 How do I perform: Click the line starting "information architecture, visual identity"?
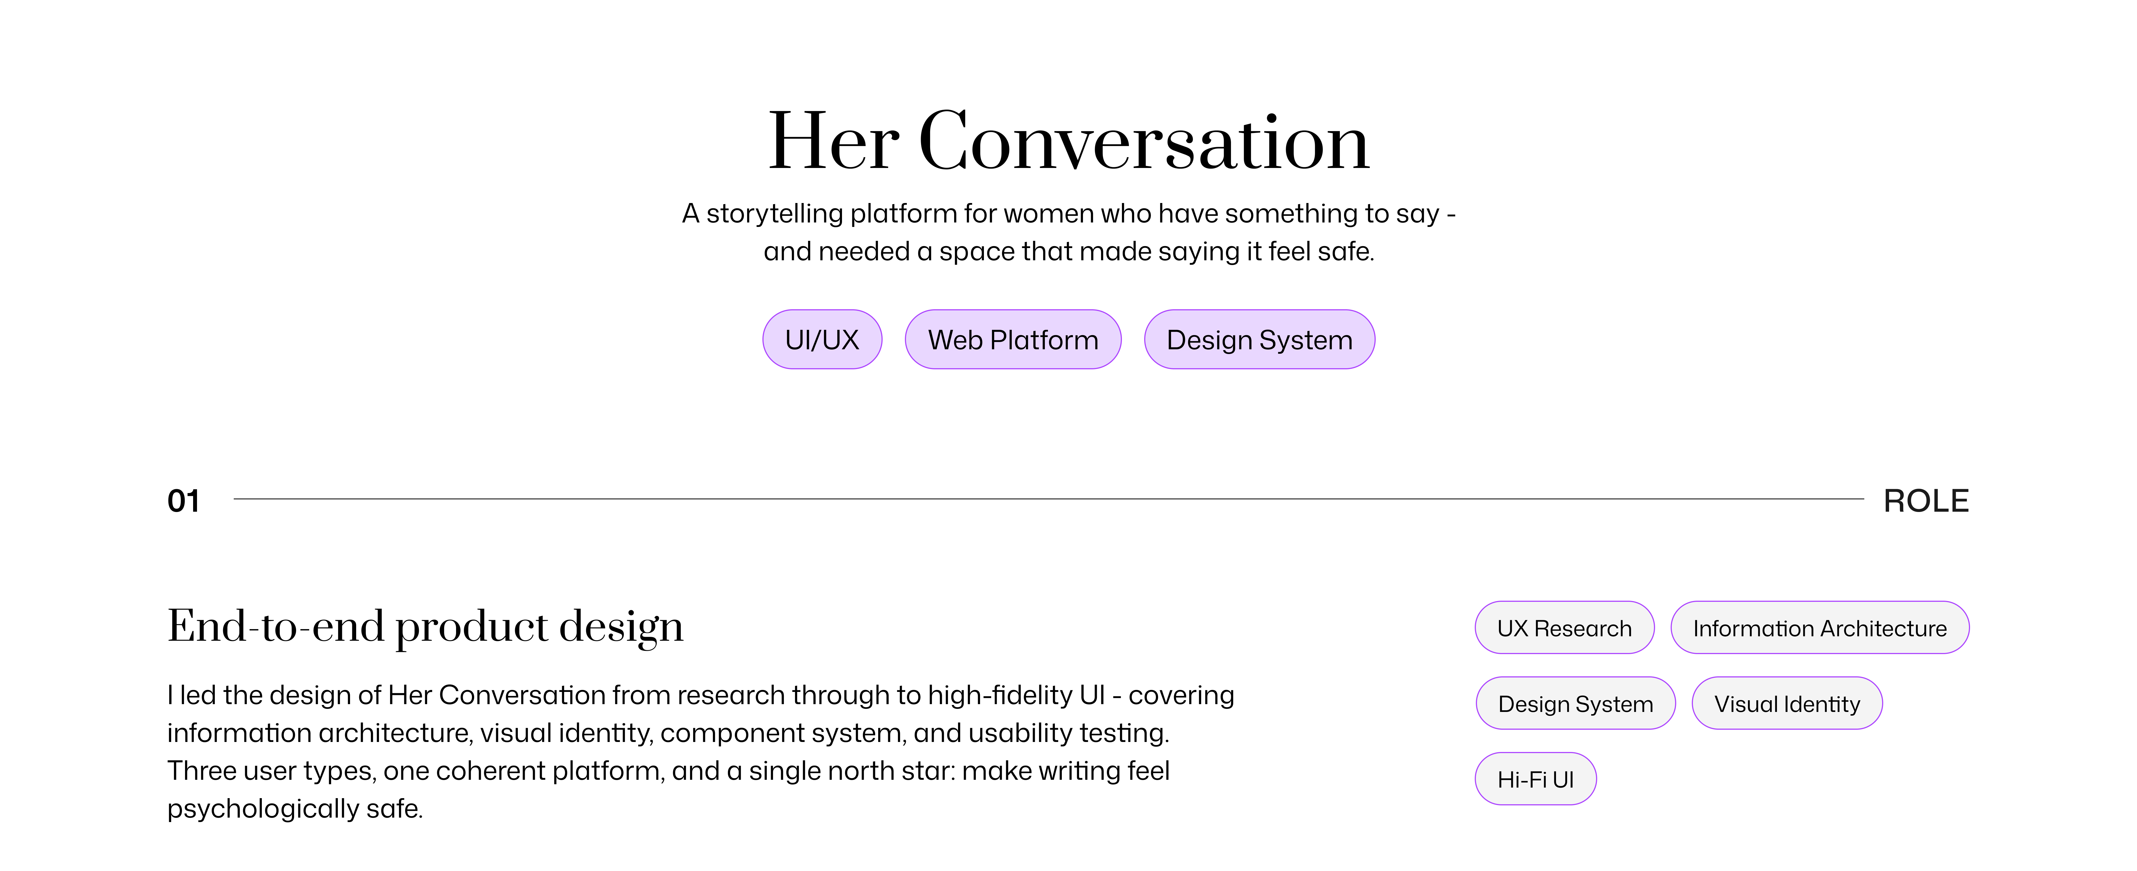pos(668,733)
